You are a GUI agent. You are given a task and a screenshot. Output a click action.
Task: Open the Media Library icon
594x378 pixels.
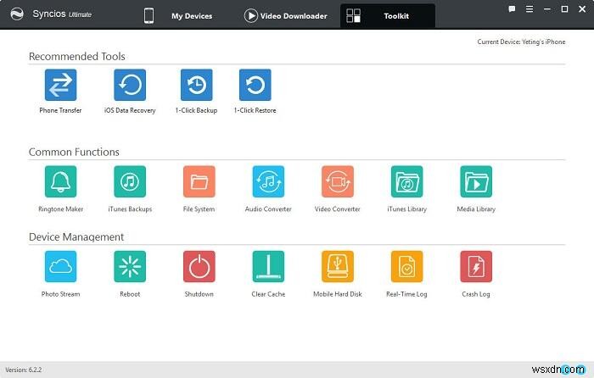click(x=476, y=181)
